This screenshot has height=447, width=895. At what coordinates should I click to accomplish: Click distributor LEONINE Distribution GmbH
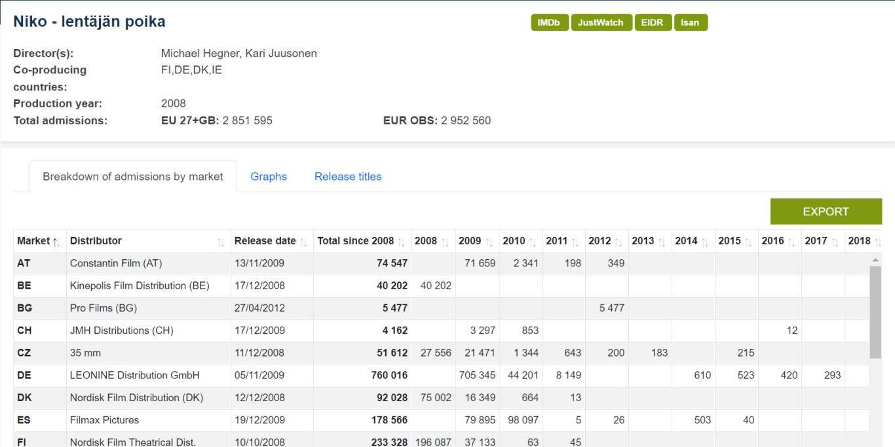click(135, 375)
